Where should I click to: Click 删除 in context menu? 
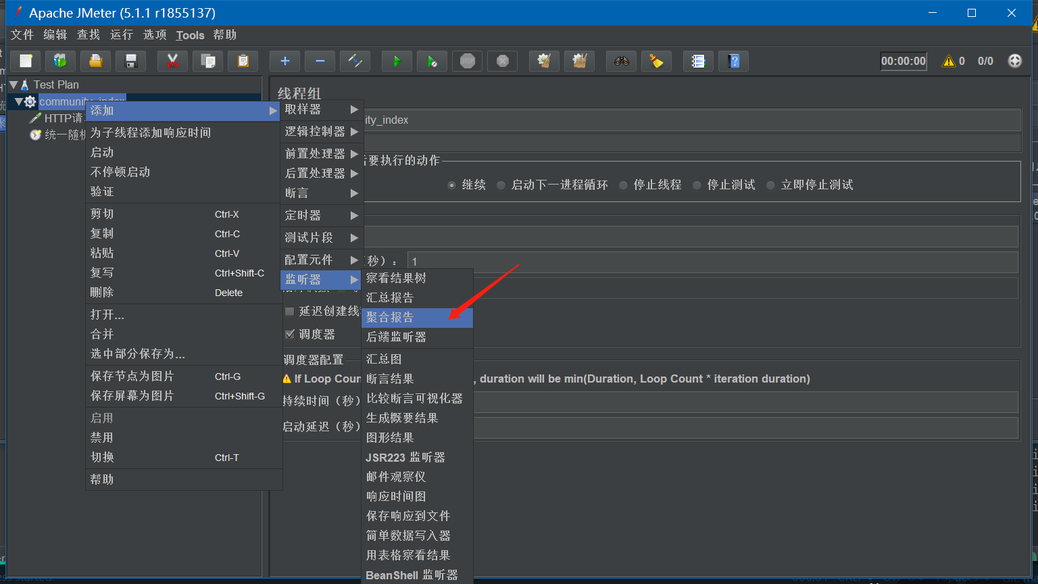(x=183, y=292)
